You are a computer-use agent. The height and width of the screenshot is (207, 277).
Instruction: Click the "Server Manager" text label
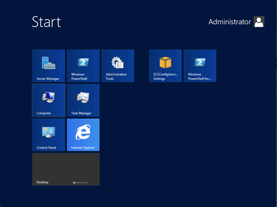pos(48,79)
